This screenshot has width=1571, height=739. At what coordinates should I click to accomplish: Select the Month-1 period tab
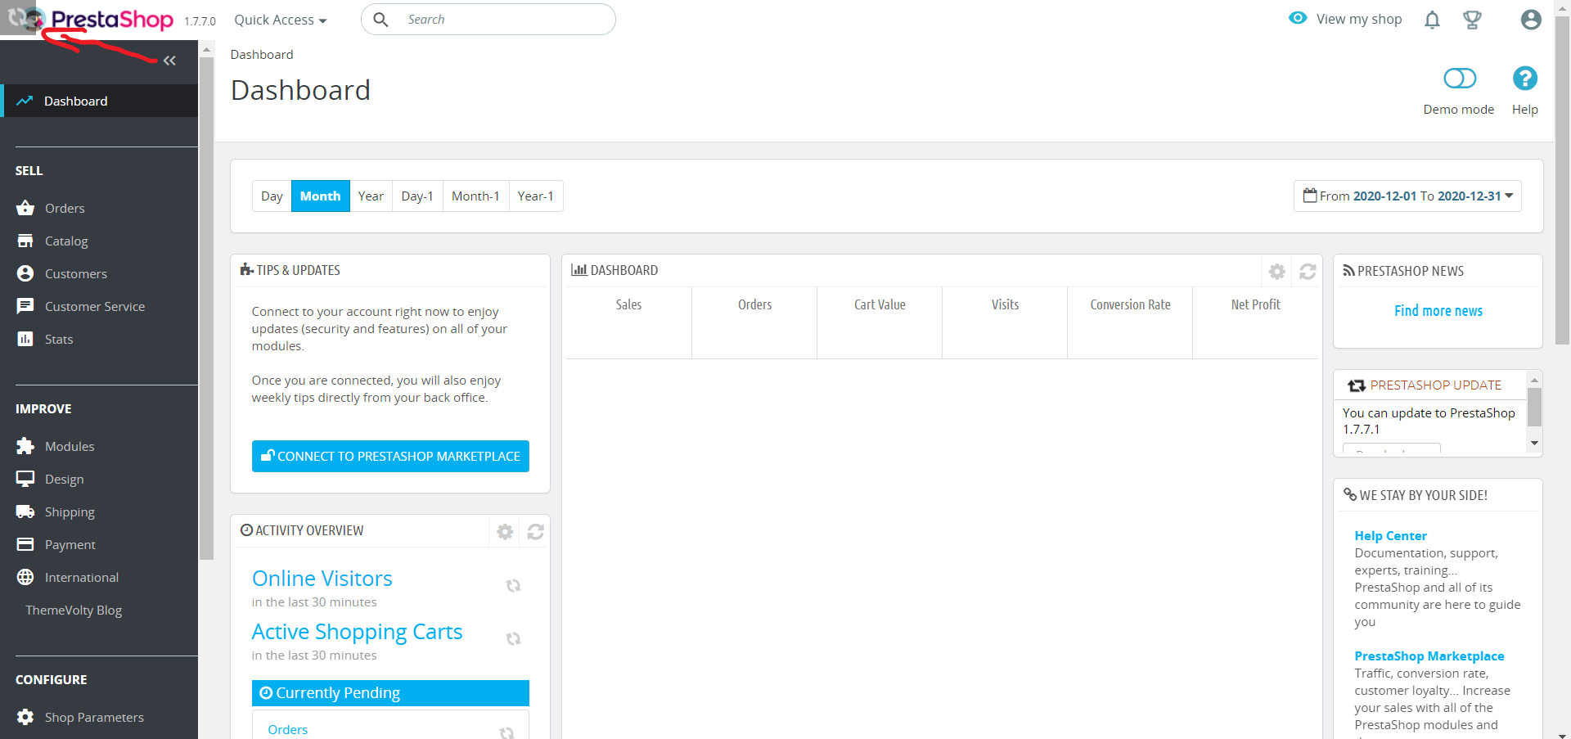(475, 196)
